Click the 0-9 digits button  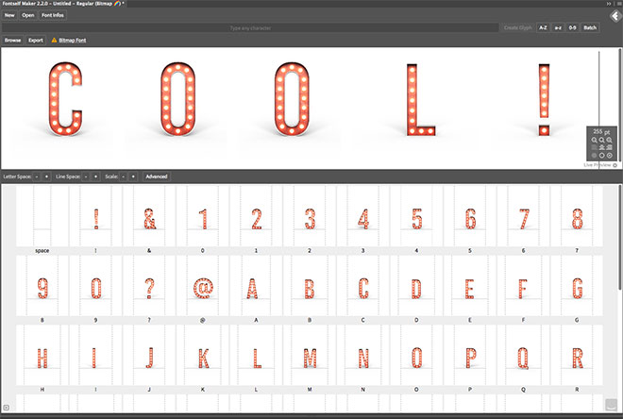573,27
